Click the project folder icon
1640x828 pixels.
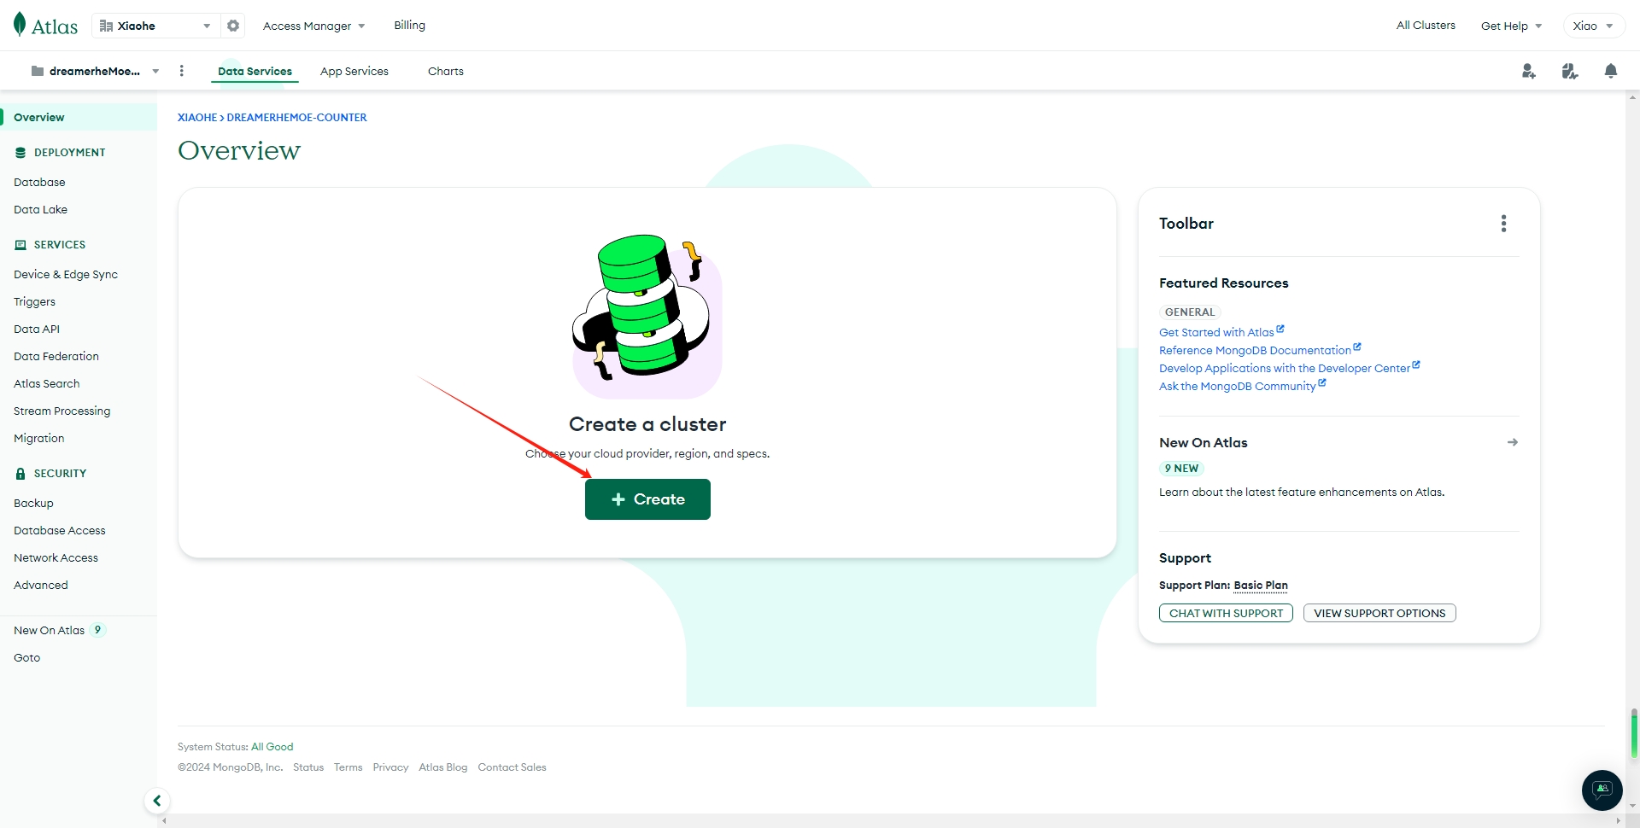coord(38,71)
